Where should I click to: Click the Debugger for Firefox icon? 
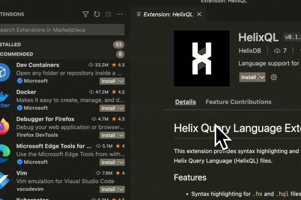click(4, 127)
